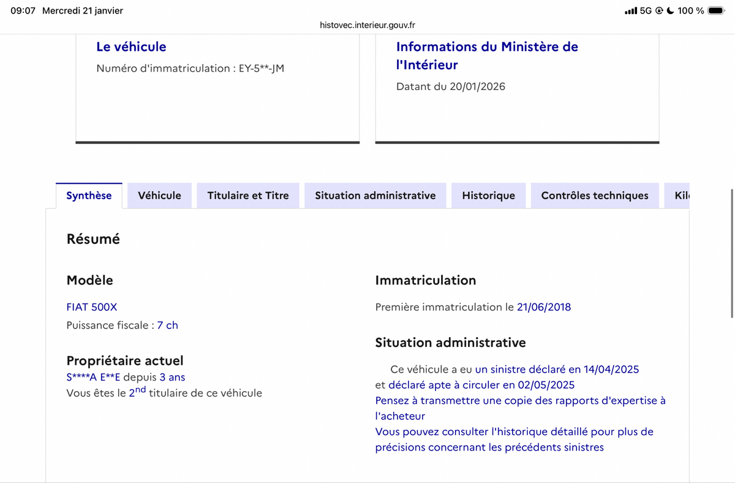Tap the battery icon in status bar
Image resolution: width=735 pixels, height=483 pixels.
pos(716,10)
